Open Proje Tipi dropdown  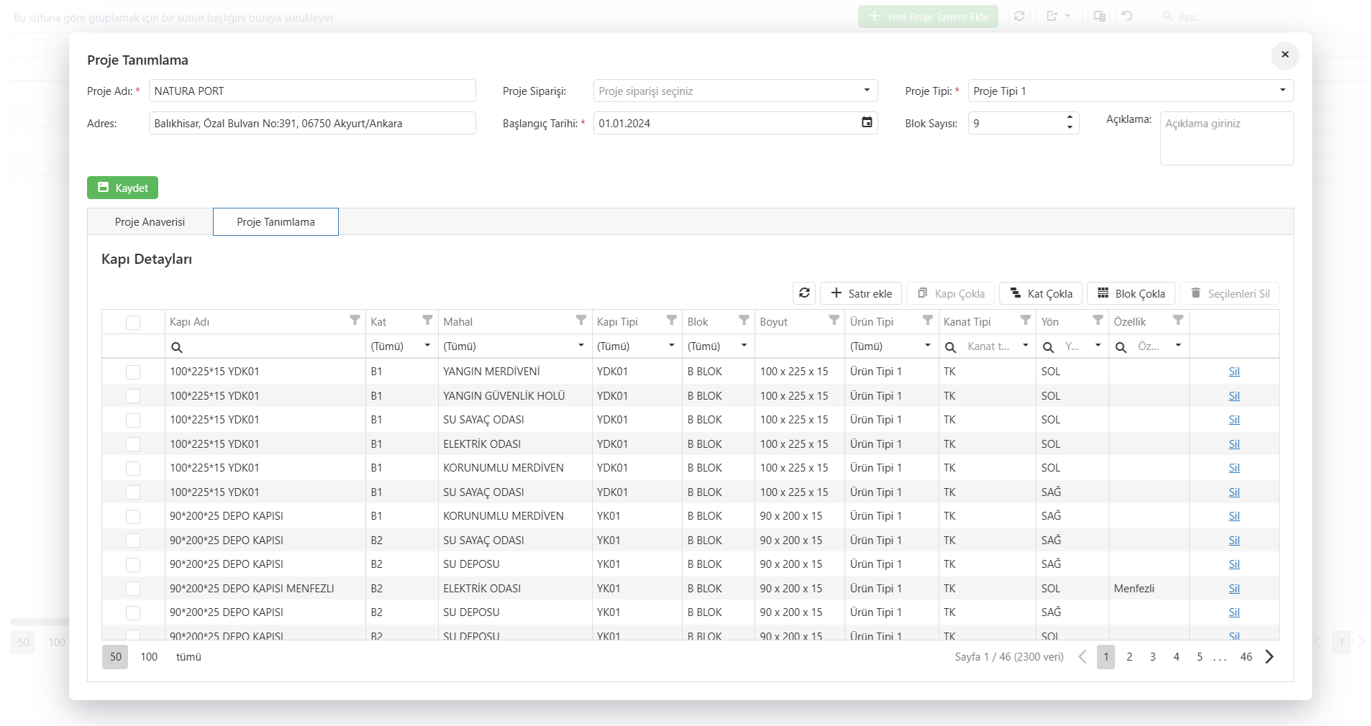coord(1283,91)
